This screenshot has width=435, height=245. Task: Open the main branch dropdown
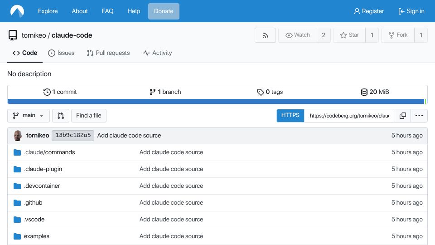click(28, 116)
